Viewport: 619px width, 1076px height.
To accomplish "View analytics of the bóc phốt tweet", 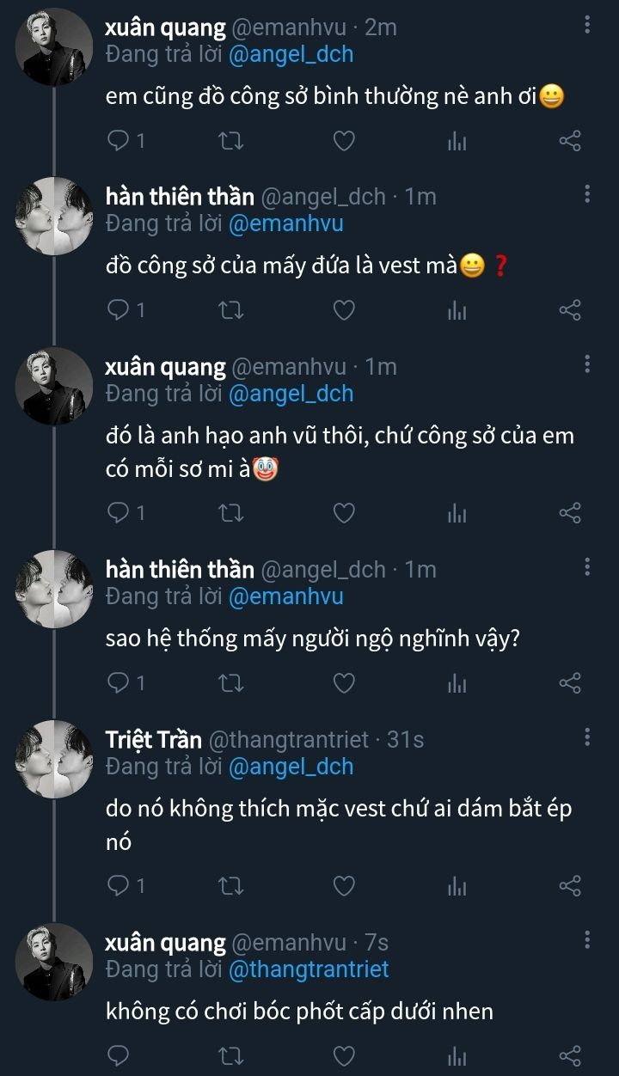I will [x=457, y=1055].
